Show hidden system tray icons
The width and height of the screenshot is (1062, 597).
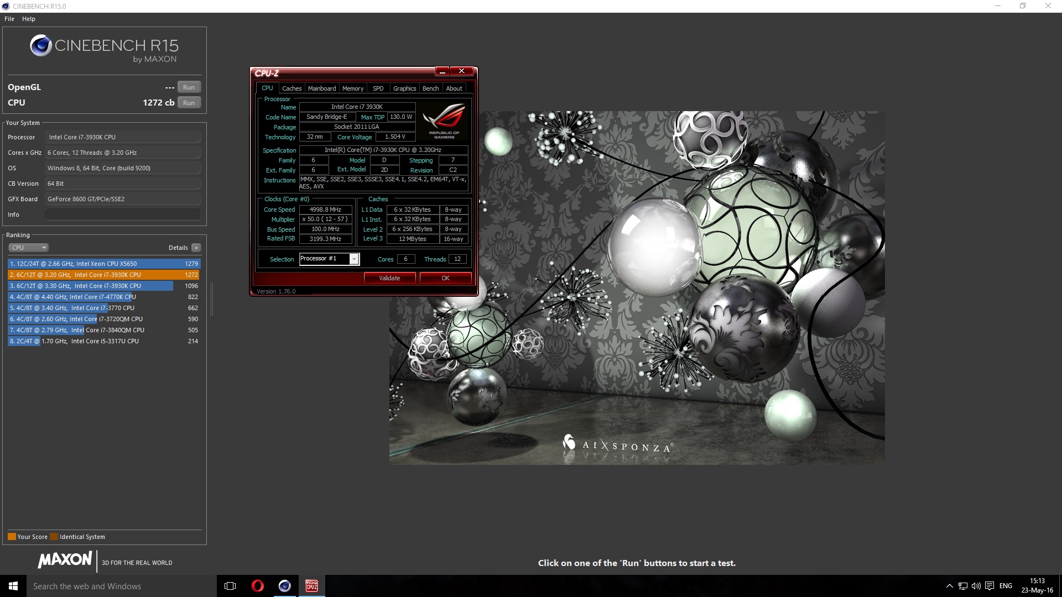949,586
